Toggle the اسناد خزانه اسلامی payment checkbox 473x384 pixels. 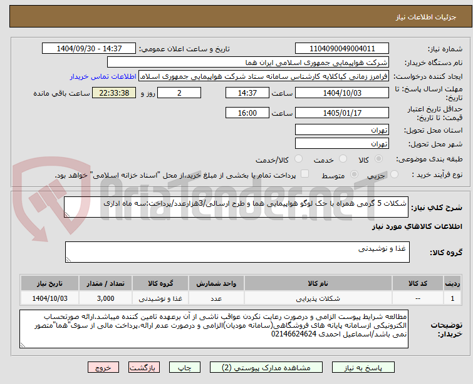pyautogui.click(x=305, y=173)
